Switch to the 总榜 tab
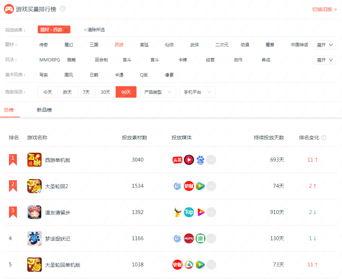The width and height of the screenshot is (342, 279). tap(9, 110)
